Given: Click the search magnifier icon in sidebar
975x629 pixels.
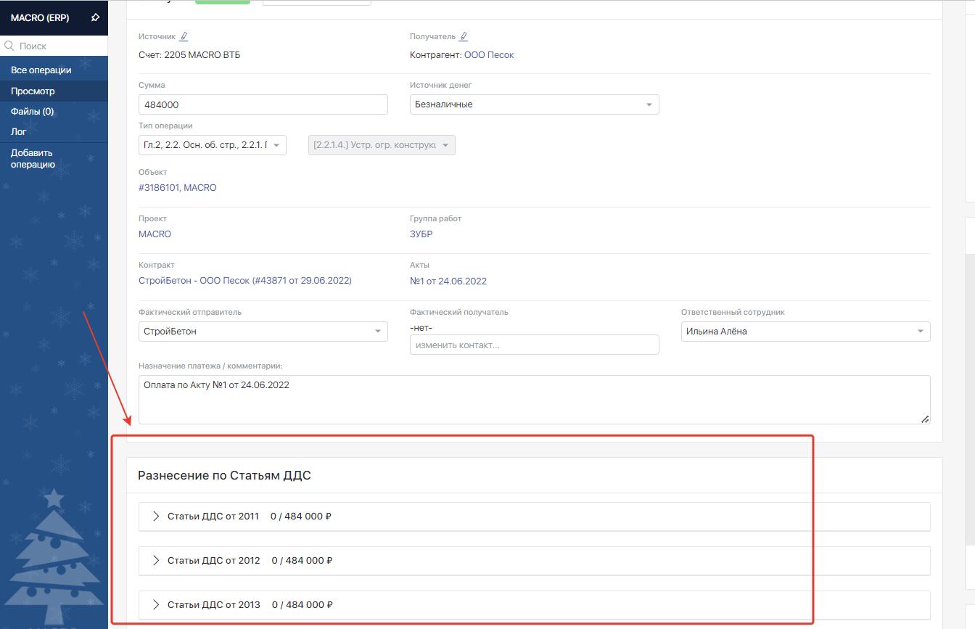Looking at the screenshot, I should point(9,46).
